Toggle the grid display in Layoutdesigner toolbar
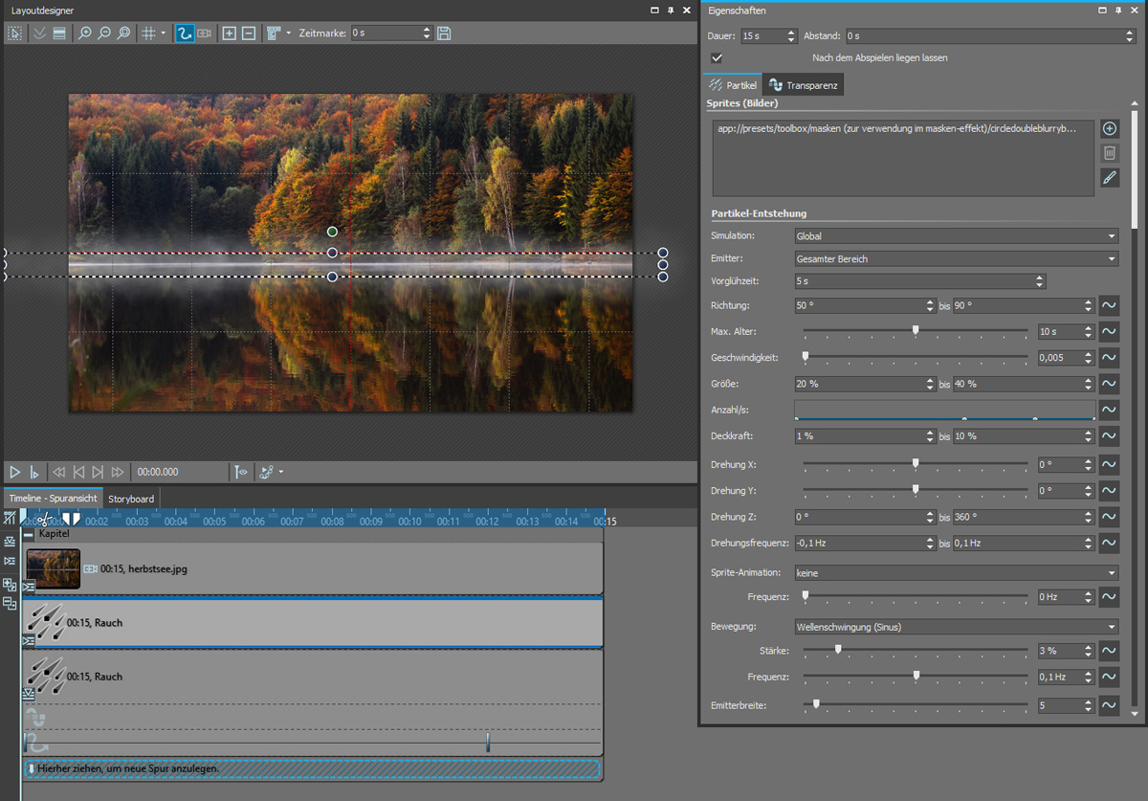The width and height of the screenshot is (1148, 801). pos(148,33)
